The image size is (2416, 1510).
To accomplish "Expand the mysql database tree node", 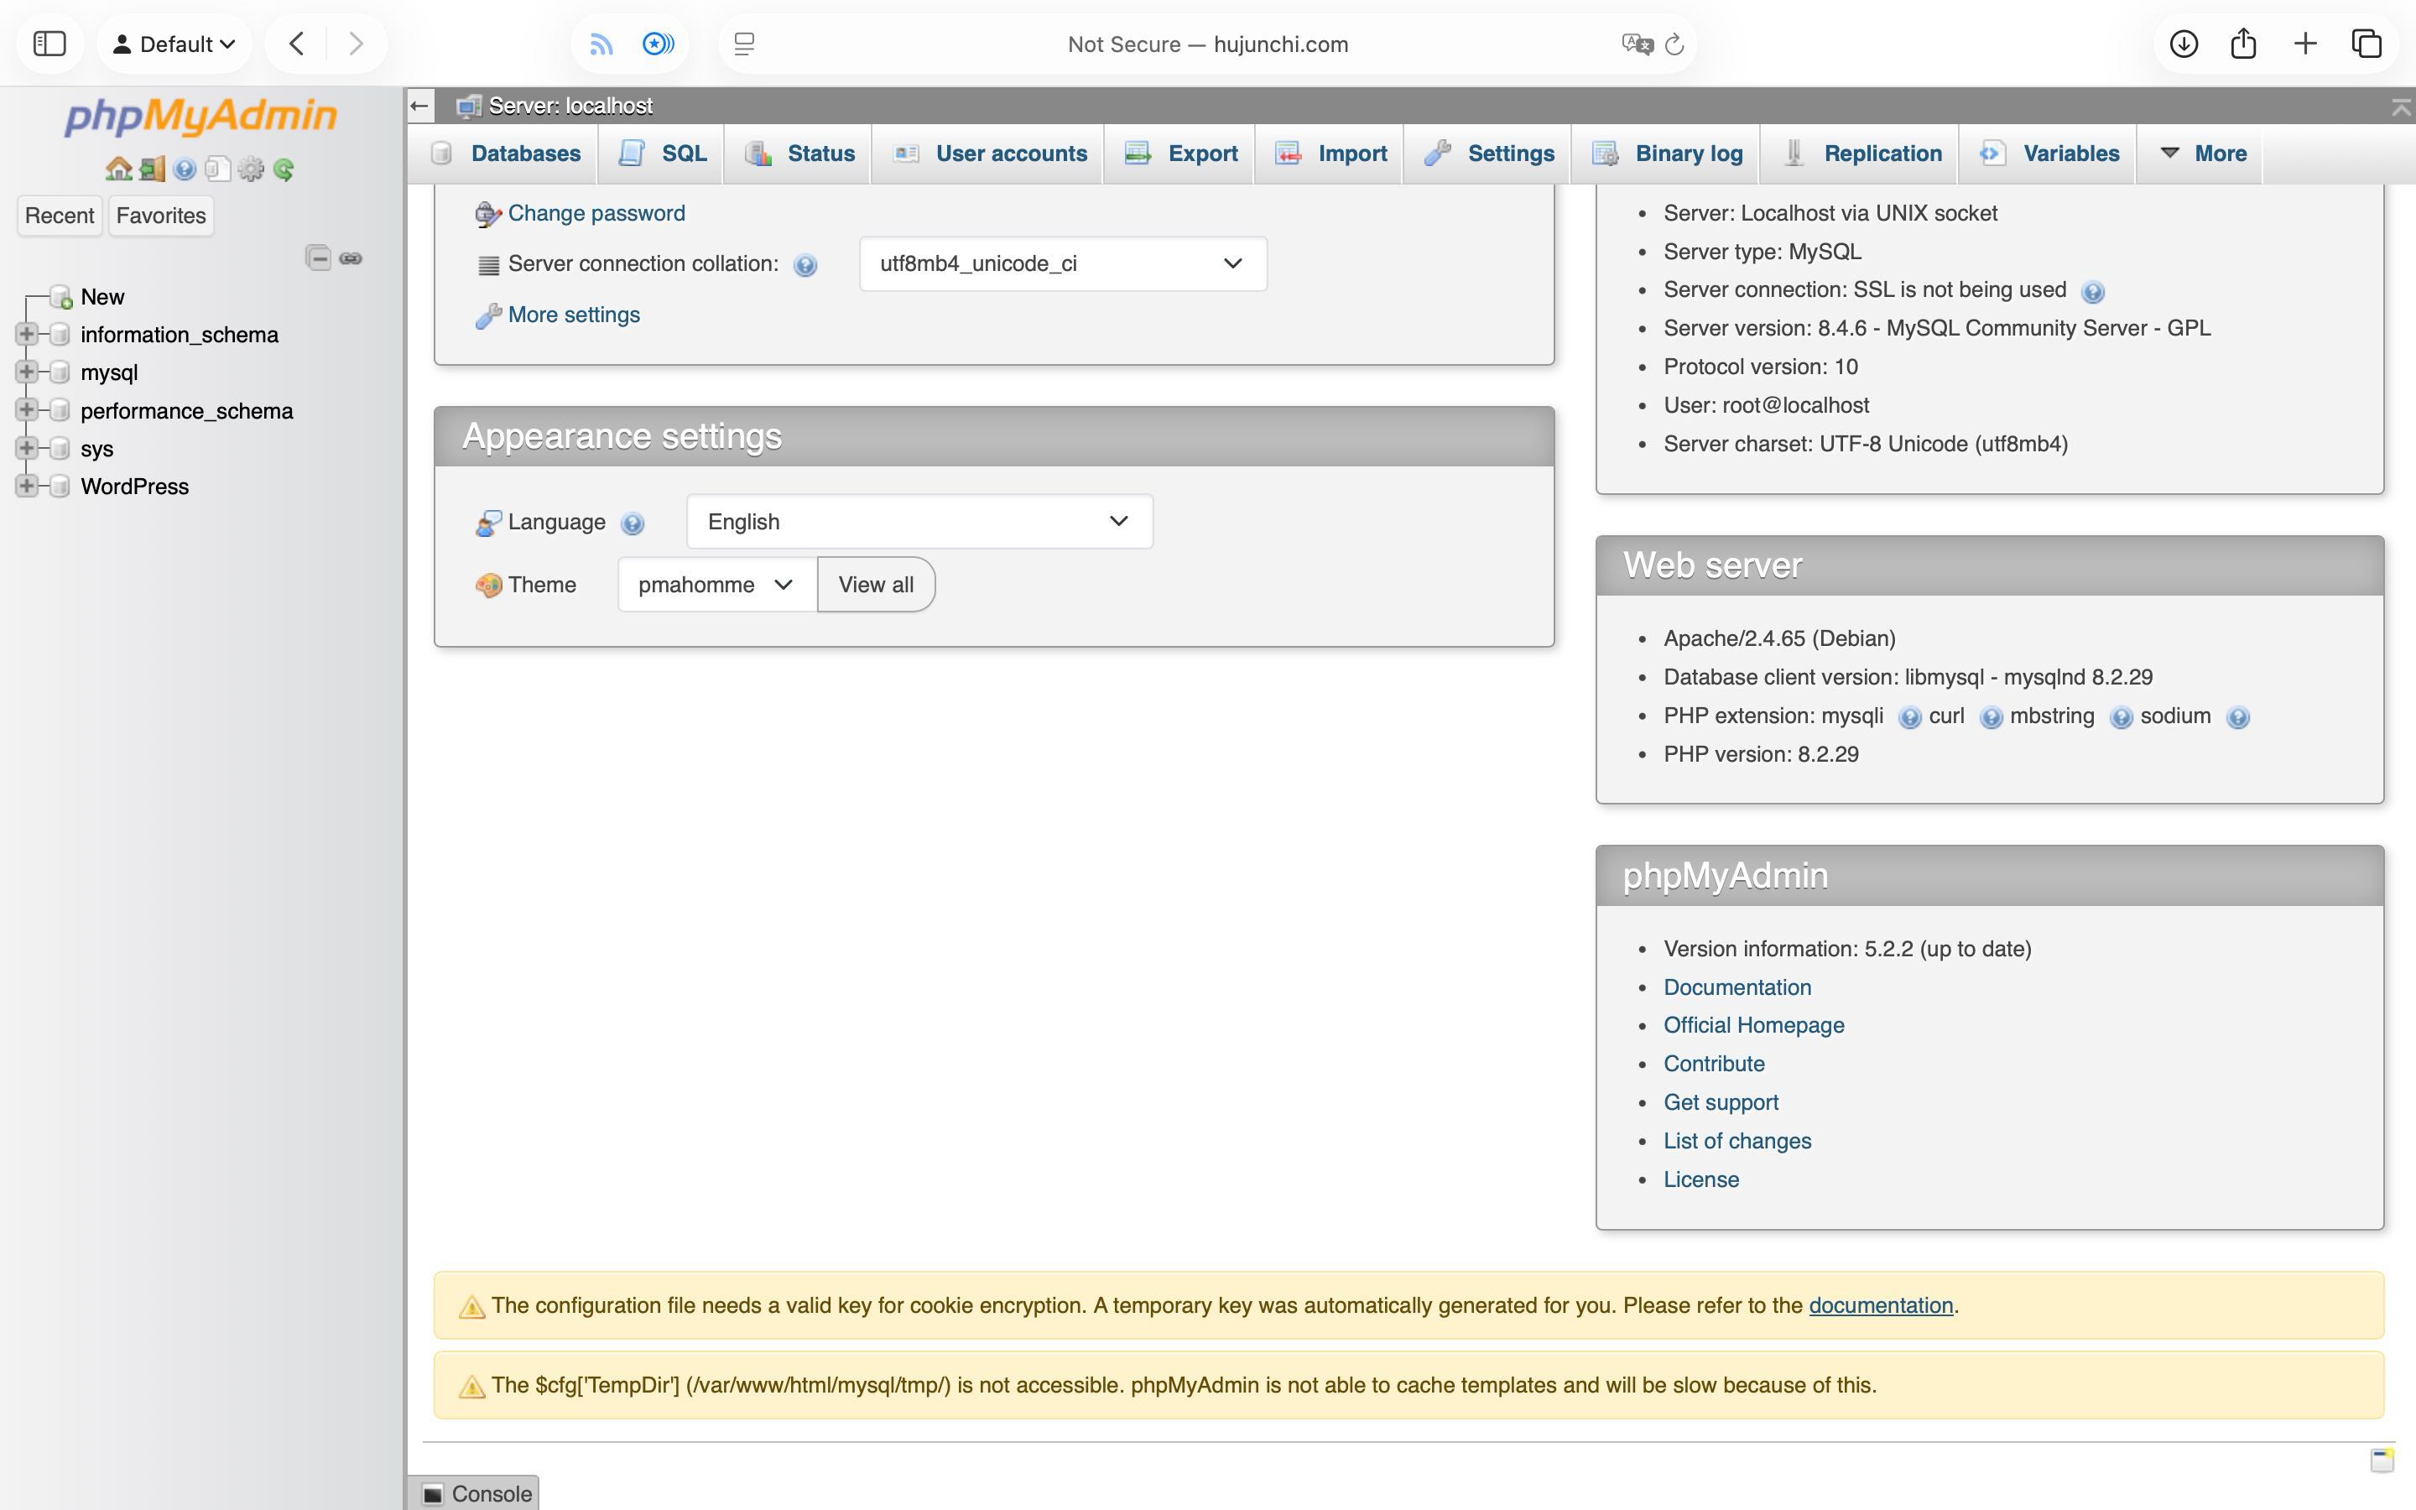I will coord(27,372).
